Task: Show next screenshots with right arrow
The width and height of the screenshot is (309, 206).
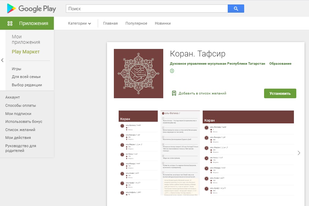Action: click(299, 153)
